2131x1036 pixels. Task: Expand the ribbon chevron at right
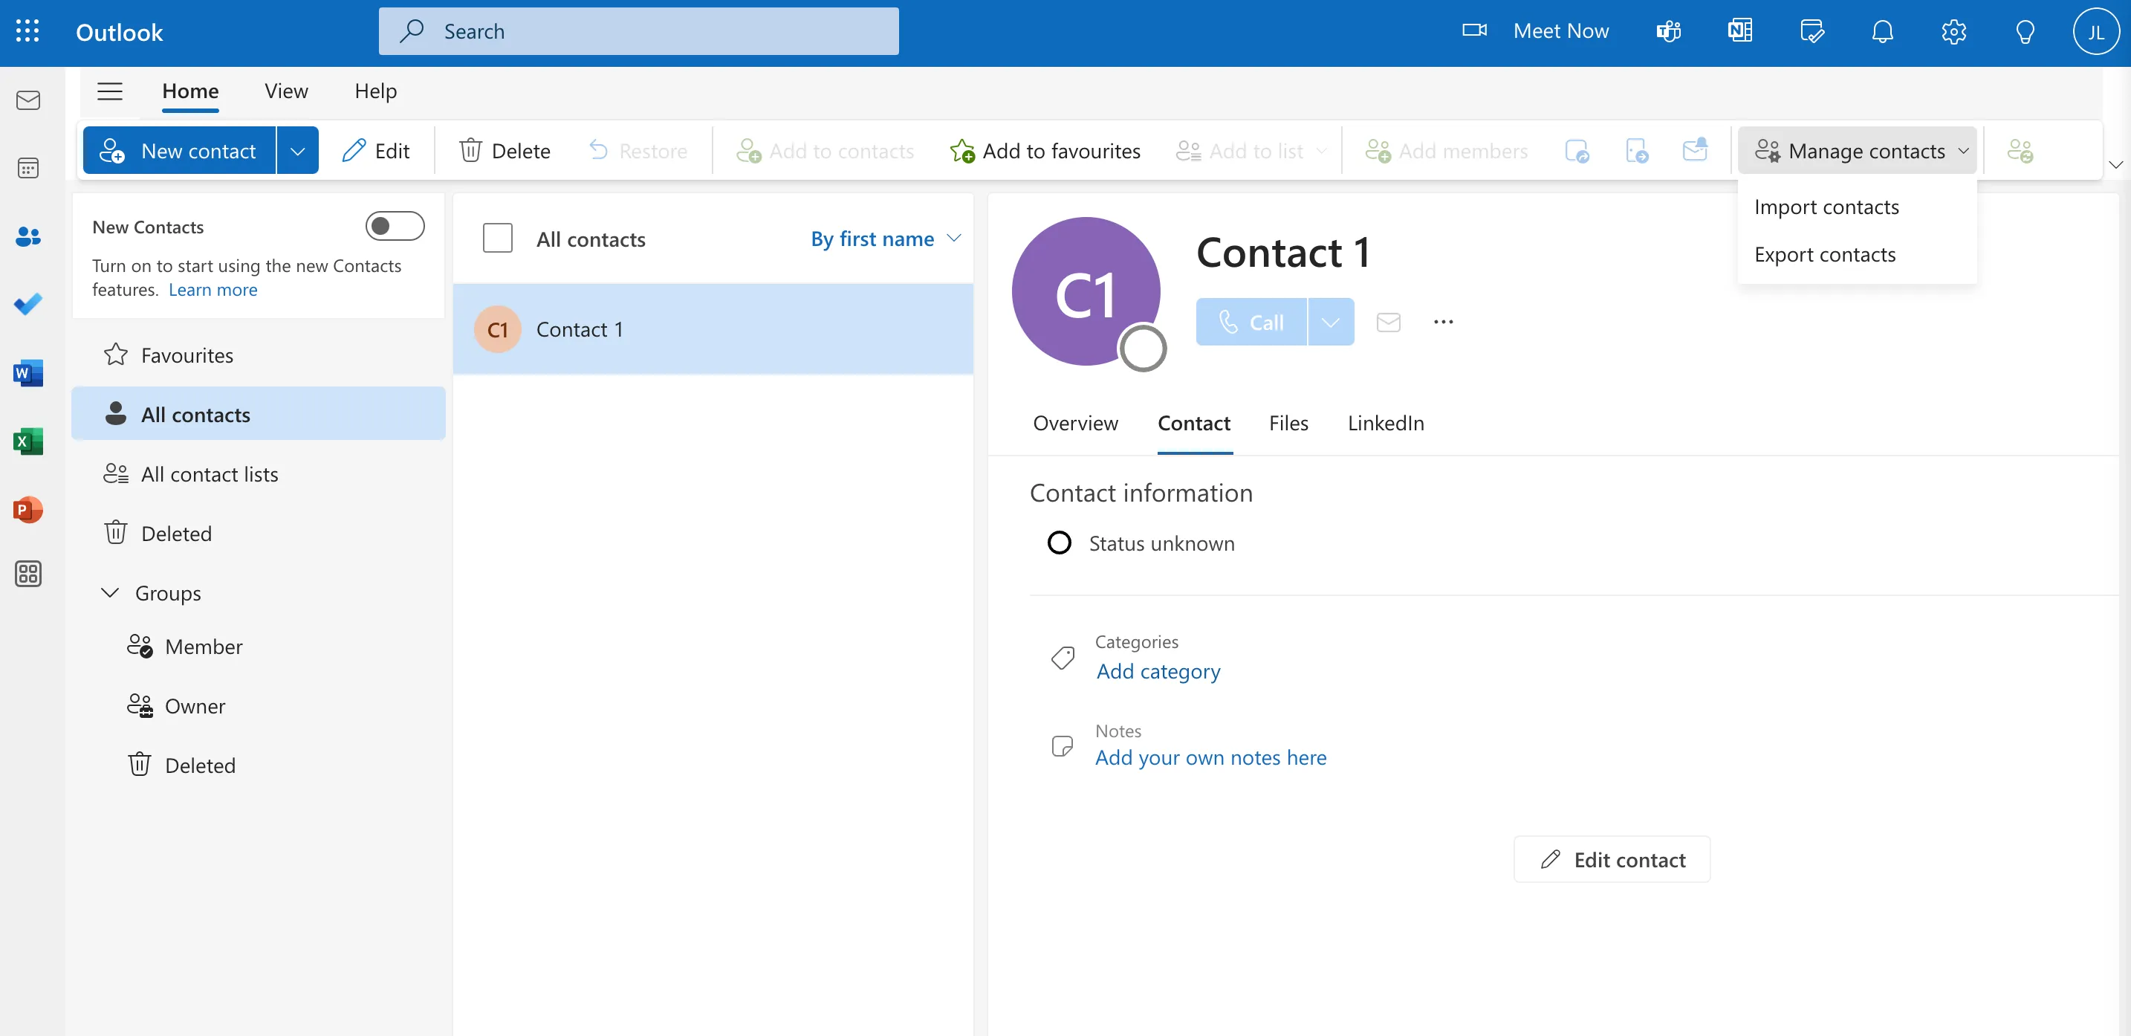(x=2115, y=164)
